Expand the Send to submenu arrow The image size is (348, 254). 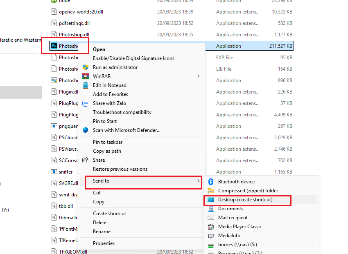tap(199, 181)
